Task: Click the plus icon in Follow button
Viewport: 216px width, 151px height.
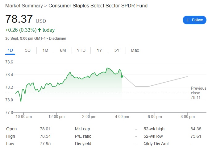Action: pyautogui.click(x=188, y=20)
